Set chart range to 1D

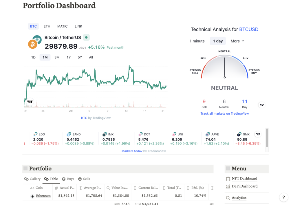[x=33, y=57]
